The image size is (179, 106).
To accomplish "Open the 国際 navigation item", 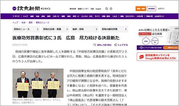I will click(x=63, y=16).
